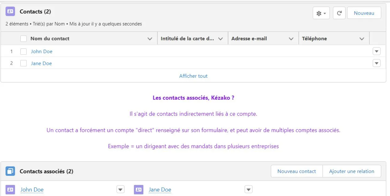Refresh the Contacts list

point(339,13)
